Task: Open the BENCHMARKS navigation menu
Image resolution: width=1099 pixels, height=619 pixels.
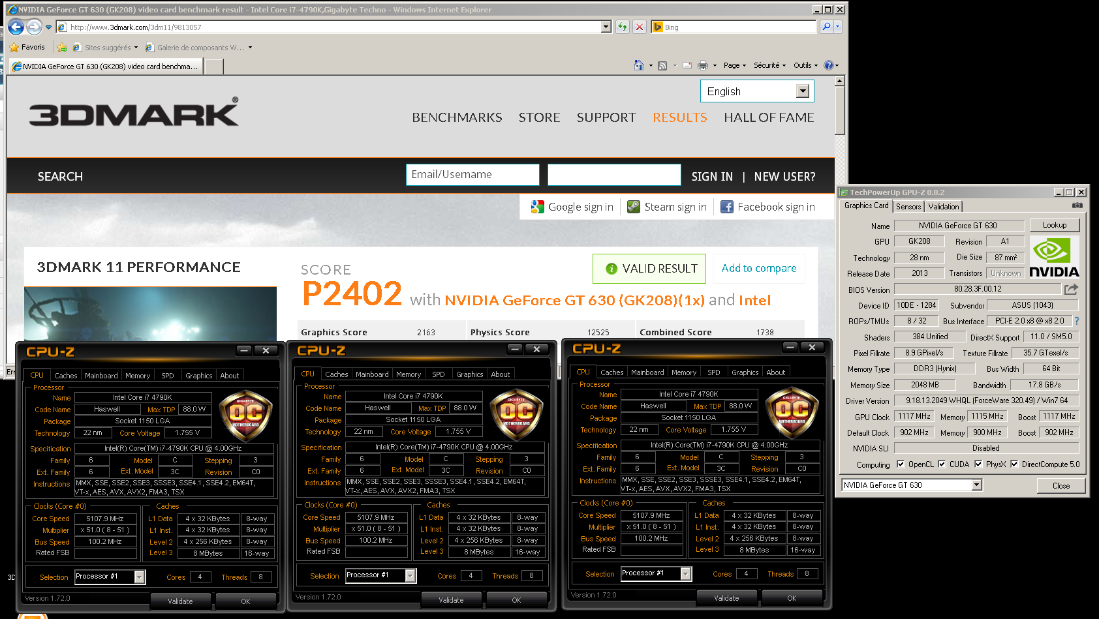Action: (457, 117)
